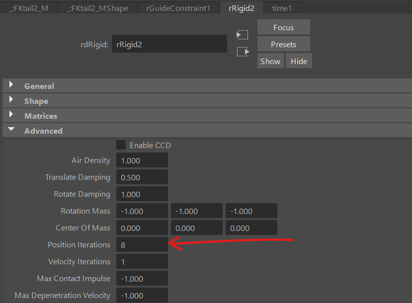Viewport: 412px width, 303px height.
Task: Switch to the _:FKtail2_M tab
Action: [29, 8]
